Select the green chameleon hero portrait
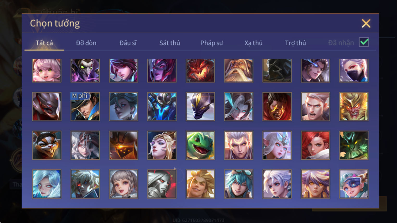397x223 pixels. tap(200, 145)
